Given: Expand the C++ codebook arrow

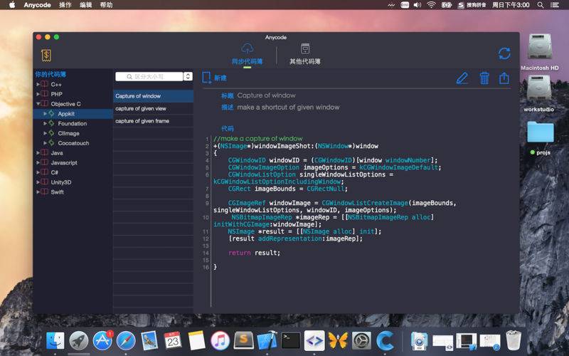Looking at the screenshot, I should (x=38, y=84).
